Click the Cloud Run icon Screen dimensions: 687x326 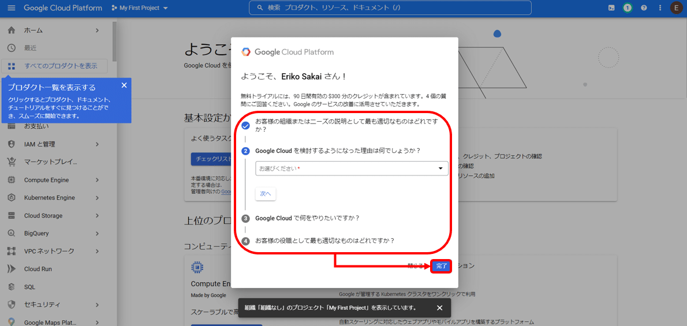click(12, 269)
